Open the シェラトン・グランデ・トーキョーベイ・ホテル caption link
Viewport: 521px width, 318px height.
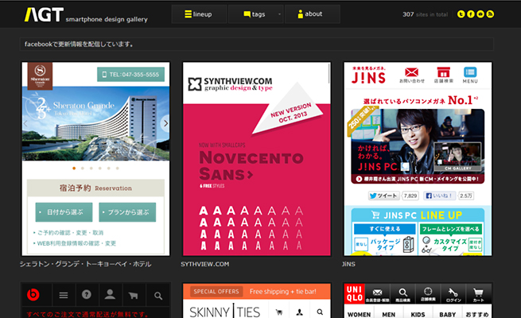click(x=85, y=264)
